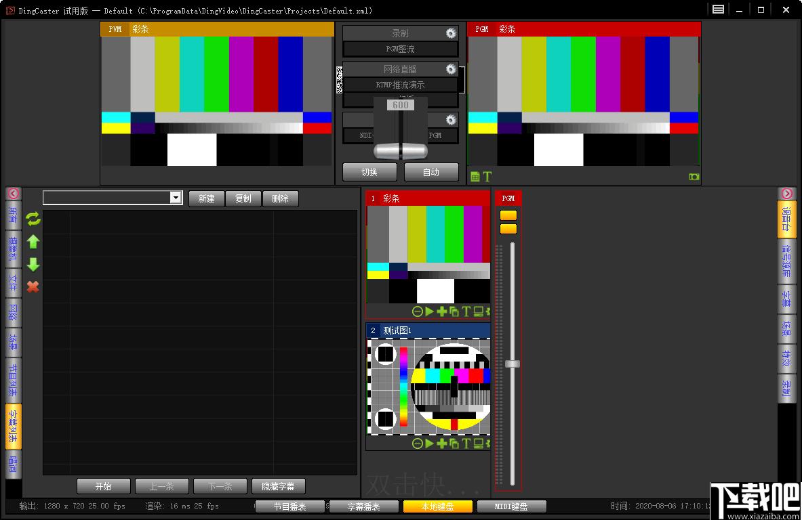Click the PGM snapshot camera icon
Viewport: 802px width, 520px height.
click(x=694, y=177)
